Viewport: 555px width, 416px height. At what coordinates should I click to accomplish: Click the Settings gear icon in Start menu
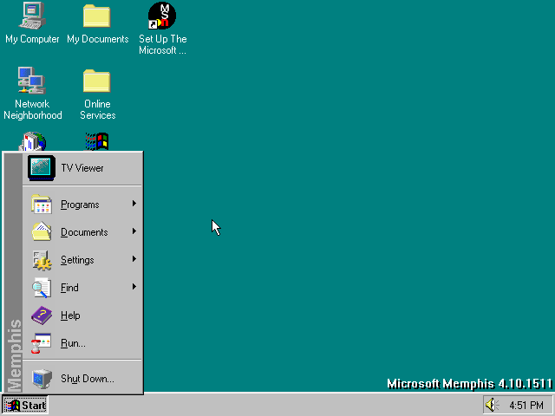[42, 260]
